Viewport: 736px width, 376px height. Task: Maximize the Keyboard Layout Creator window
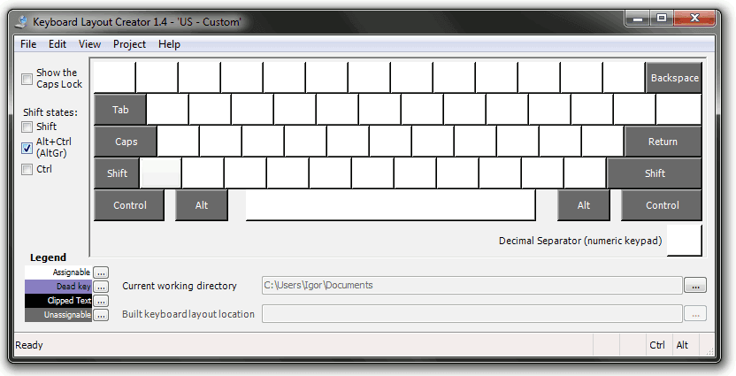pos(662,19)
